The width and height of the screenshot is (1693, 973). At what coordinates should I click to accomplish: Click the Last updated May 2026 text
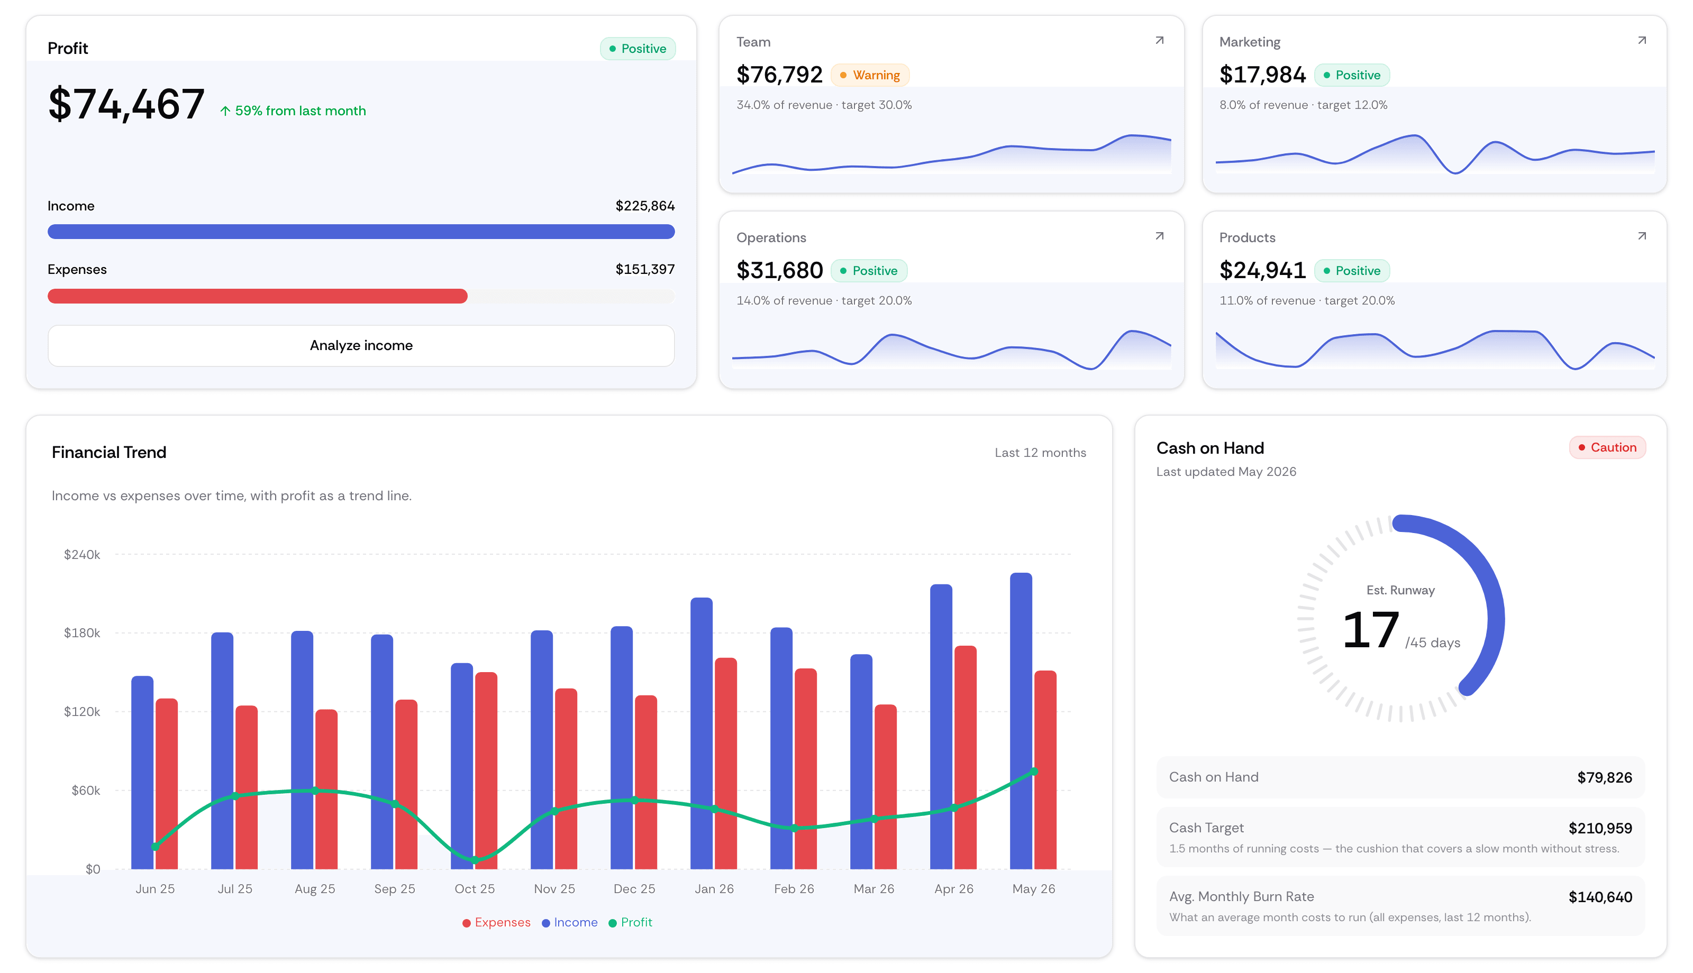pos(1226,472)
